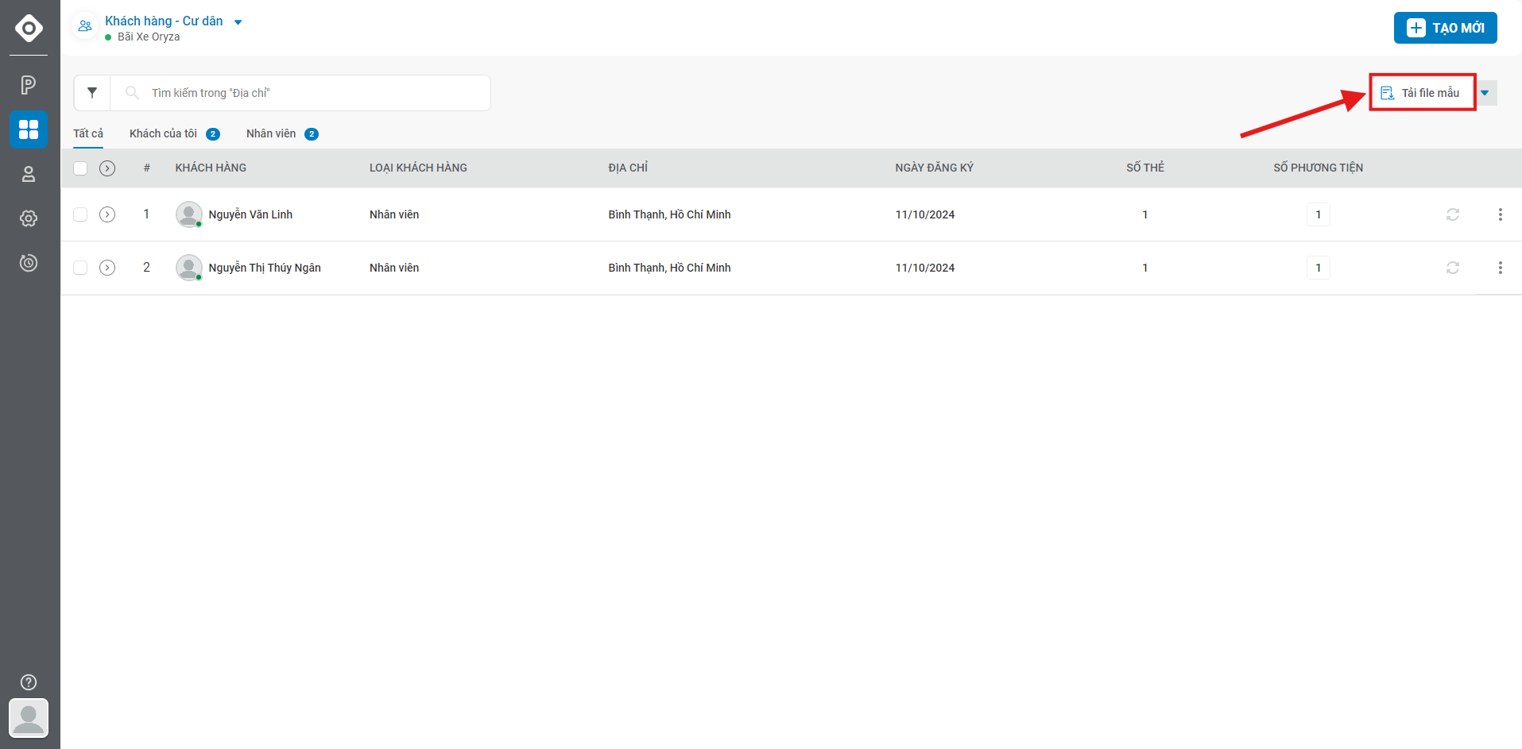Click the TẠO MỚI button
1522x749 pixels.
(x=1445, y=28)
